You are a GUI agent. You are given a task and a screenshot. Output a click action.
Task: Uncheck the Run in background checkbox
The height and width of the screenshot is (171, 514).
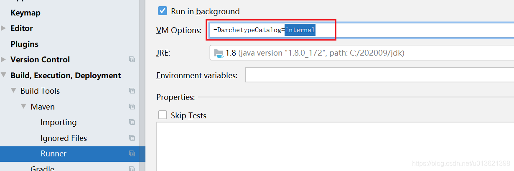(x=163, y=11)
